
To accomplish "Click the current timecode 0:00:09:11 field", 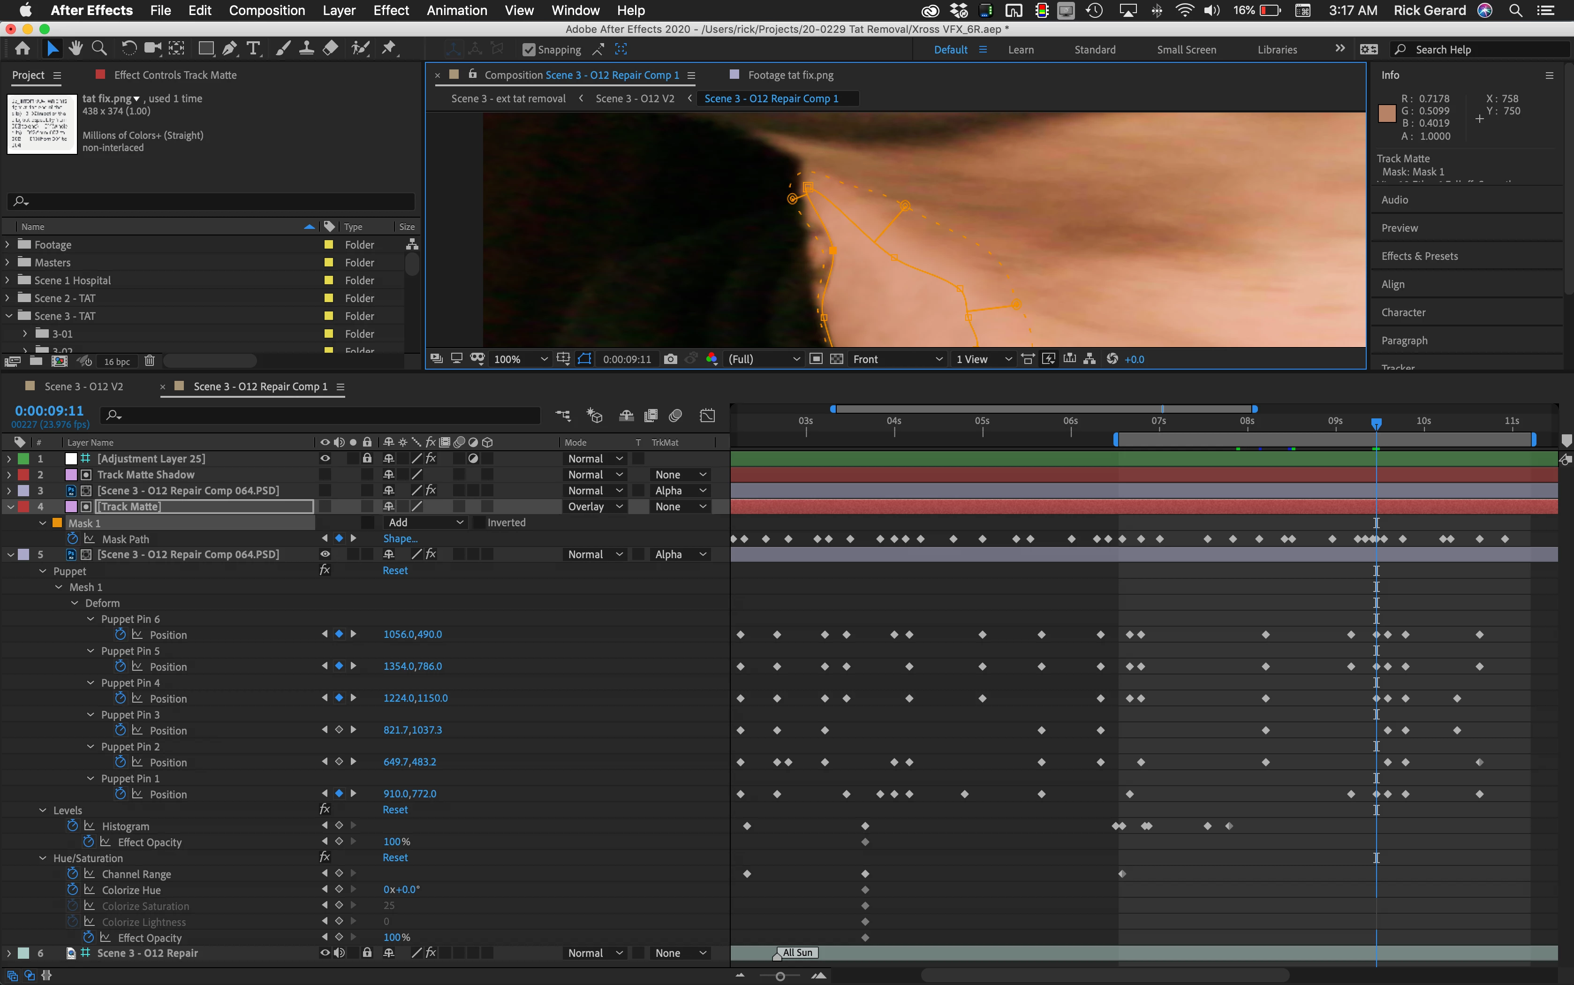I will (x=50, y=410).
